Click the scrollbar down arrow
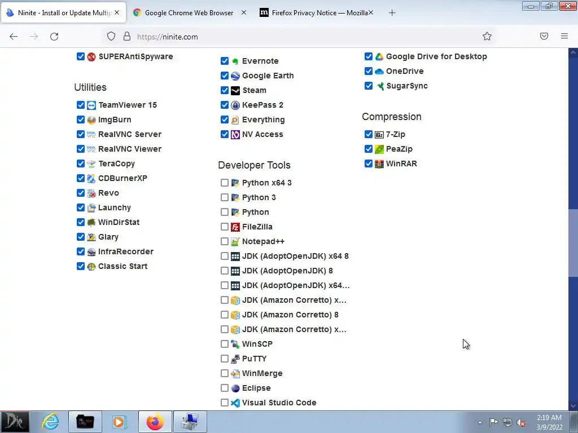This screenshot has width=578, height=433. 573,405
